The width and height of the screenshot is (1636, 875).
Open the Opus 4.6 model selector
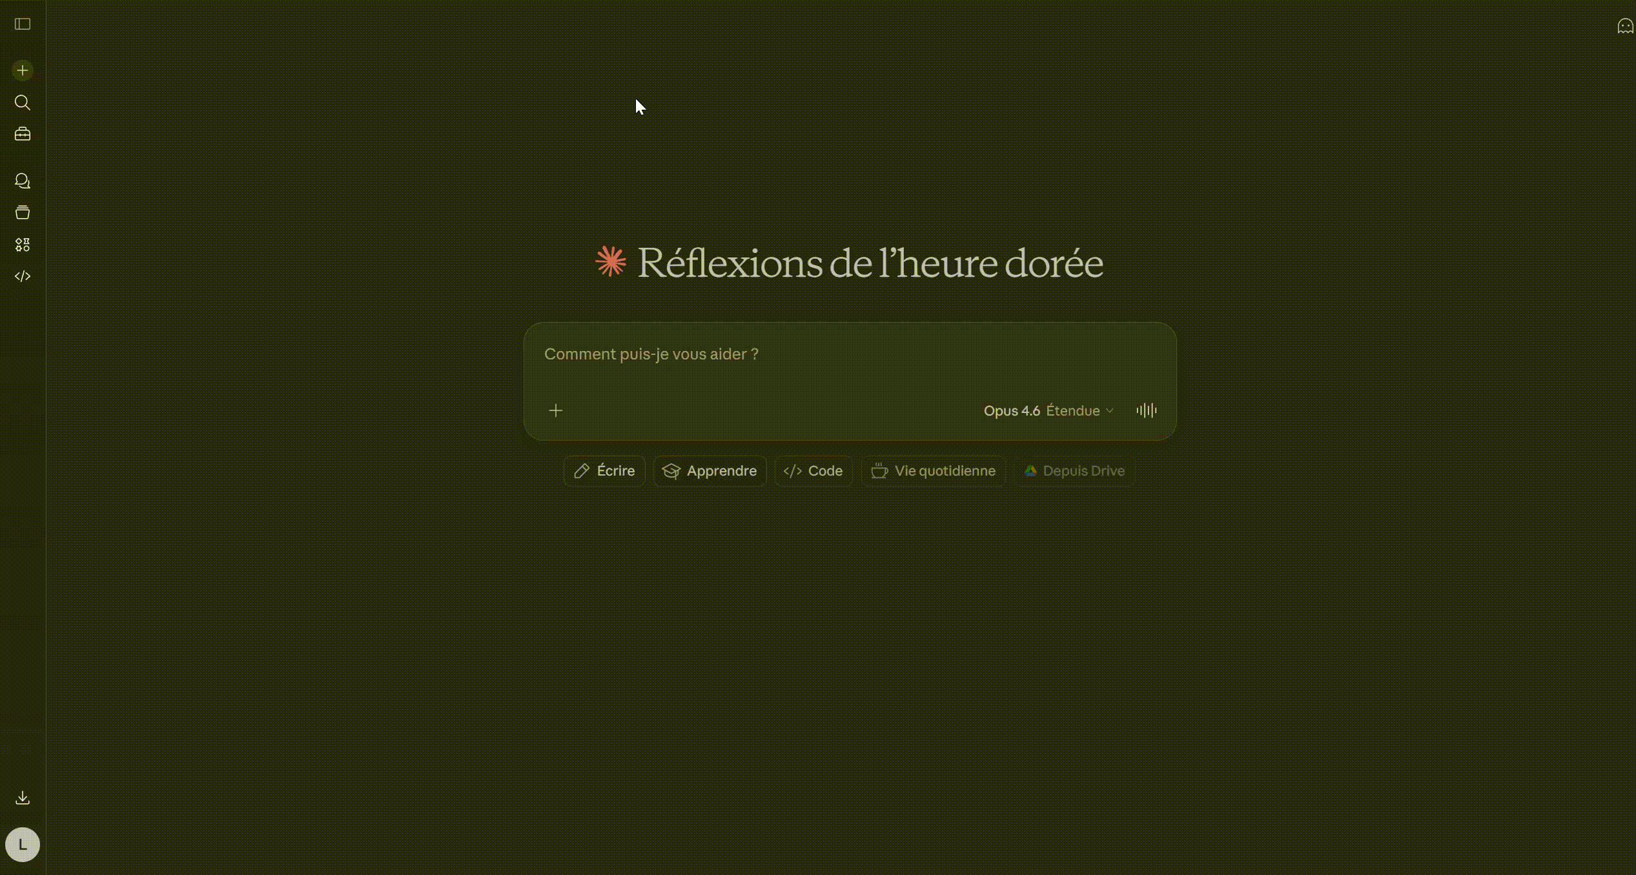tap(1012, 410)
